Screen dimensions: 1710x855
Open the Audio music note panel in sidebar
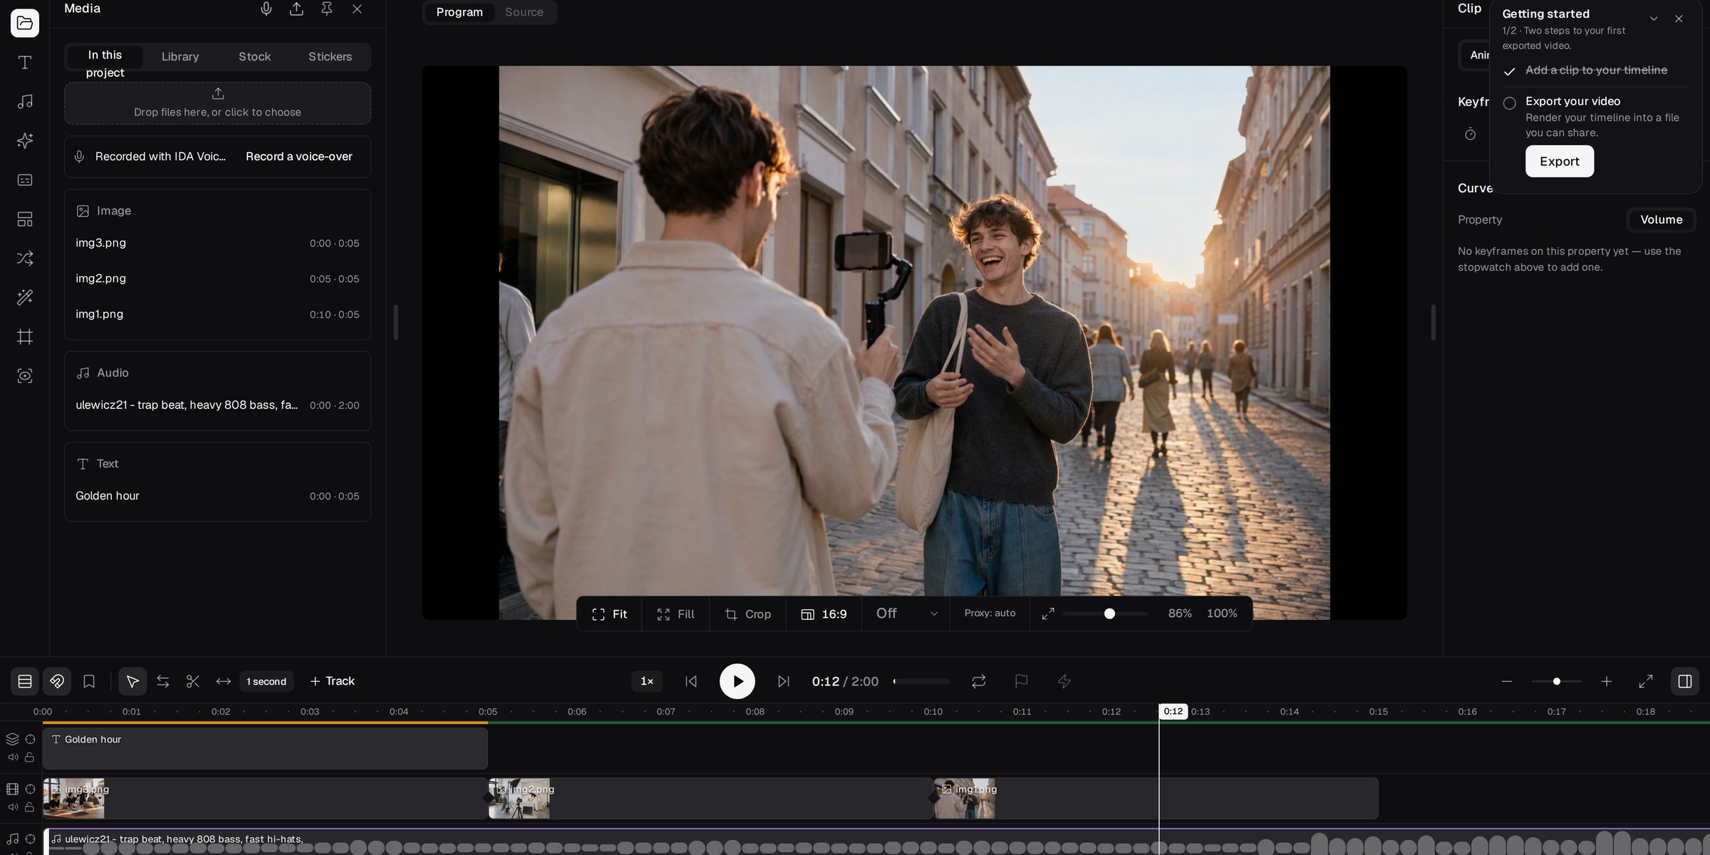[x=25, y=102]
